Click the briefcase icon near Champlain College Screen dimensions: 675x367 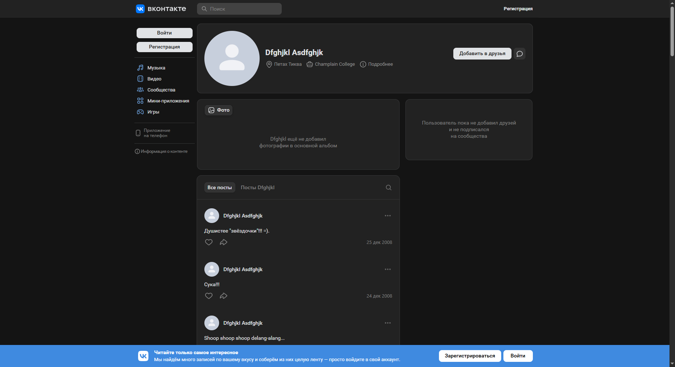tap(310, 64)
